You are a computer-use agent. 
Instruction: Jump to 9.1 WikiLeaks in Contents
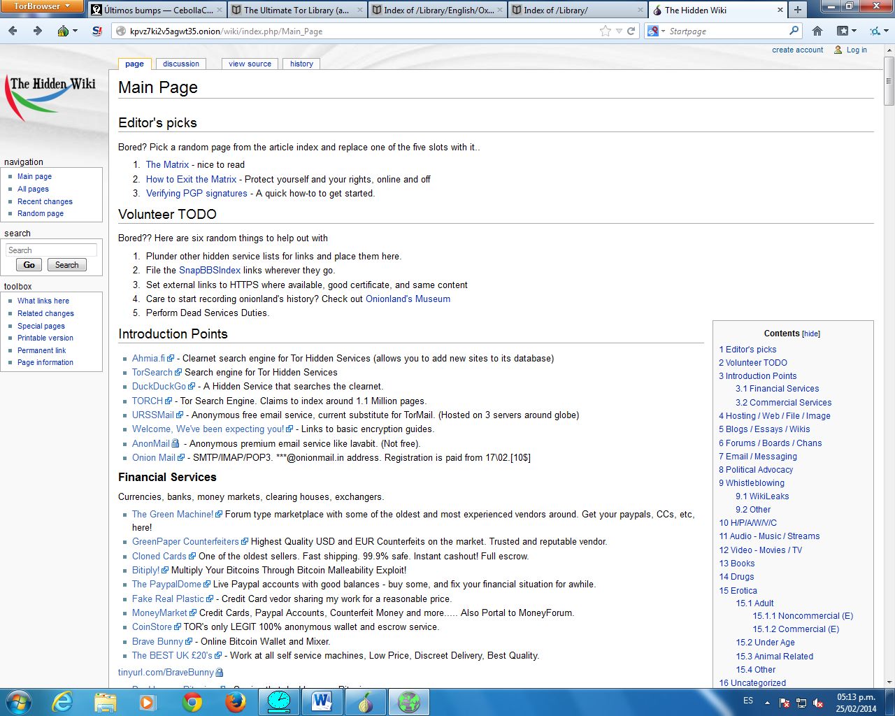[762, 496]
